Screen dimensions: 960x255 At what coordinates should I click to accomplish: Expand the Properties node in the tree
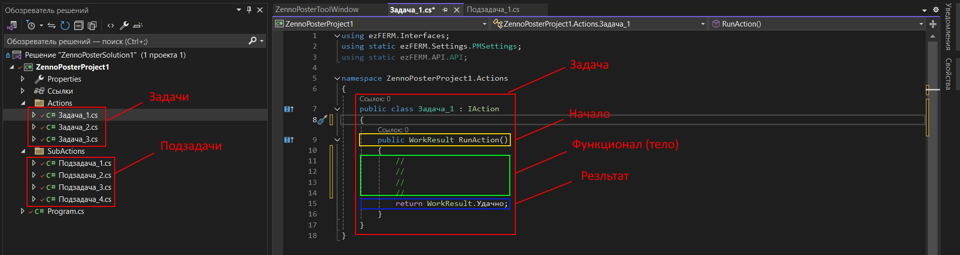click(x=23, y=79)
